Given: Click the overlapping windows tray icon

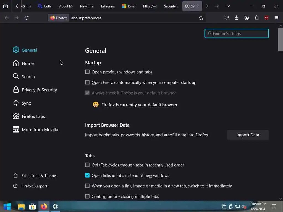Looking at the screenshot, I should (x=224, y=206).
